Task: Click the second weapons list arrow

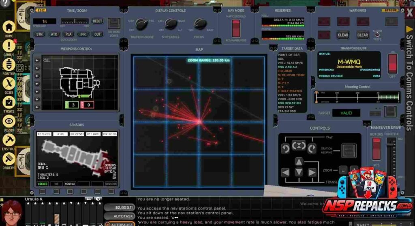Action: 37,68
